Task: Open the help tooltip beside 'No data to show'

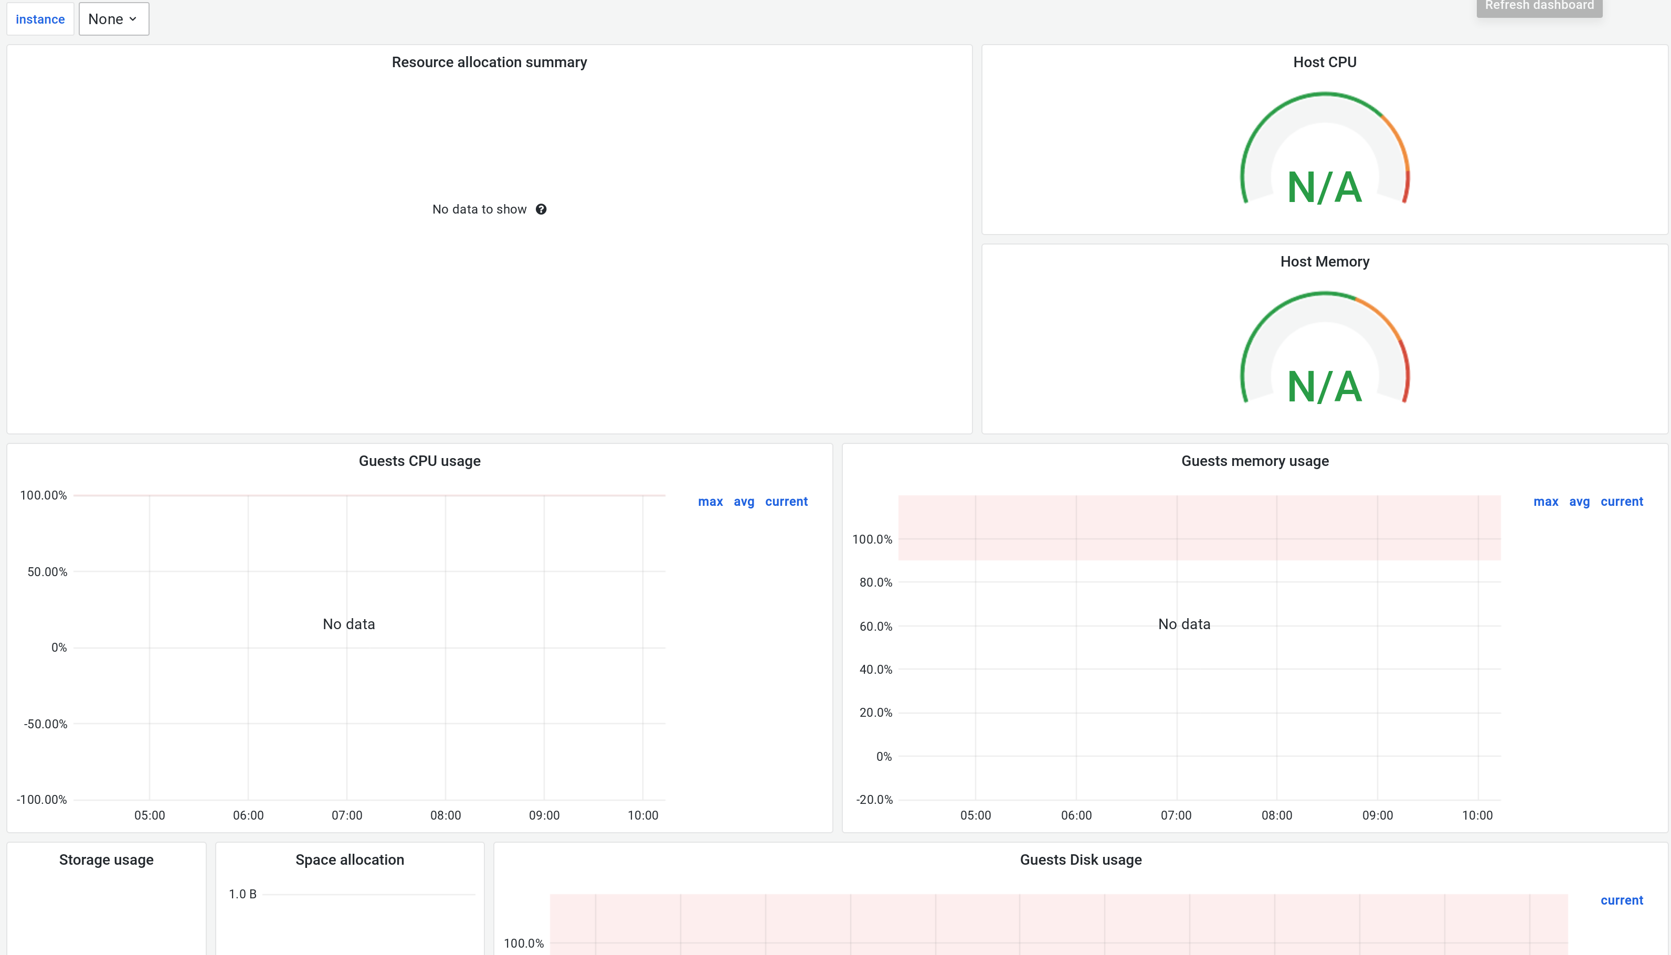Action: point(542,209)
